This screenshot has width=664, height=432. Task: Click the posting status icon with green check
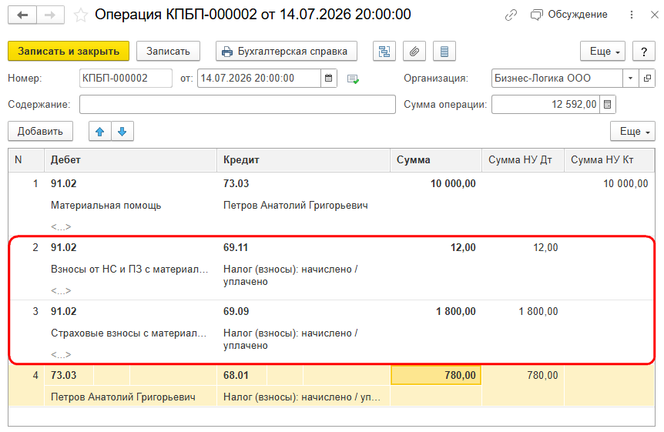tap(353, 79)
